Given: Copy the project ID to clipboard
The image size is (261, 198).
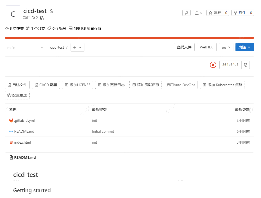Looking at the screenshot, I should pos(42,18).
